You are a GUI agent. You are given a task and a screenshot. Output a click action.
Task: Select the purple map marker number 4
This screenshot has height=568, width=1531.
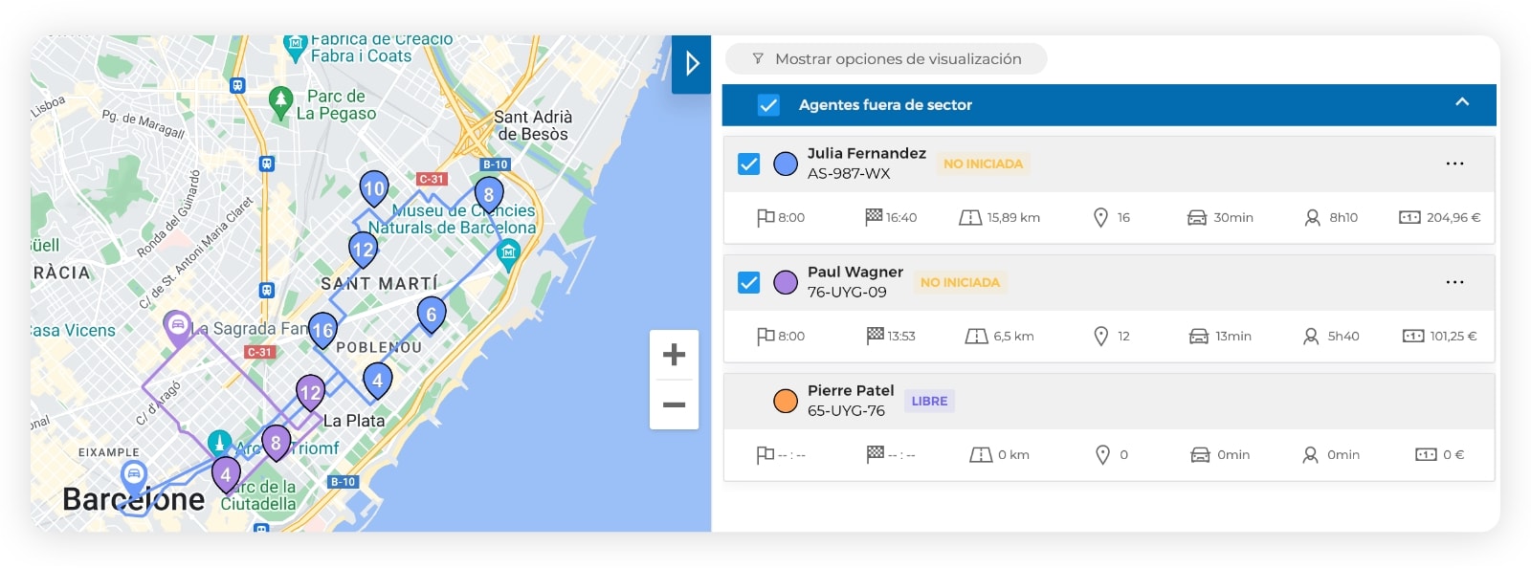pyautogui.click(x=226, y=475)
